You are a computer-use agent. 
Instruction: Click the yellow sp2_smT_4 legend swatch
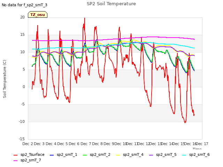tap(118, 155)
